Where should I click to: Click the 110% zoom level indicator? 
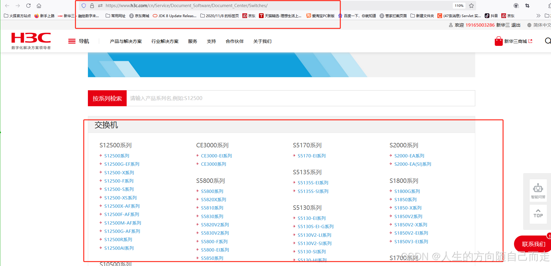click(459, 6)
